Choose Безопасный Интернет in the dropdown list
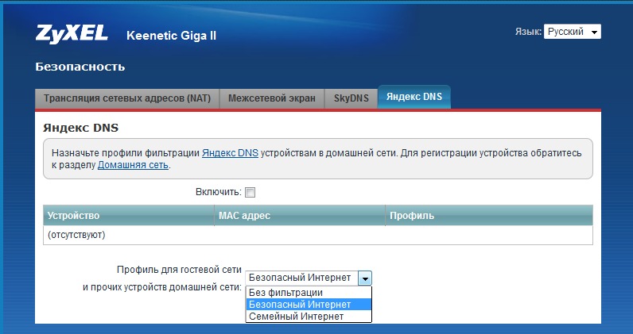Screen dimensions: 633x334 coord(309,304)
